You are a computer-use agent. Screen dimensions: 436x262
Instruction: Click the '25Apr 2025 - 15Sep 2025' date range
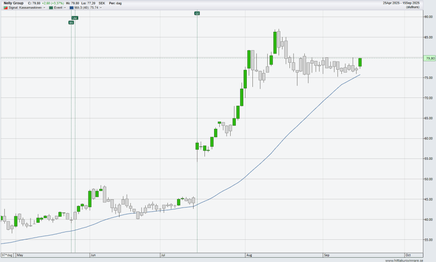[x=401, y=3]
